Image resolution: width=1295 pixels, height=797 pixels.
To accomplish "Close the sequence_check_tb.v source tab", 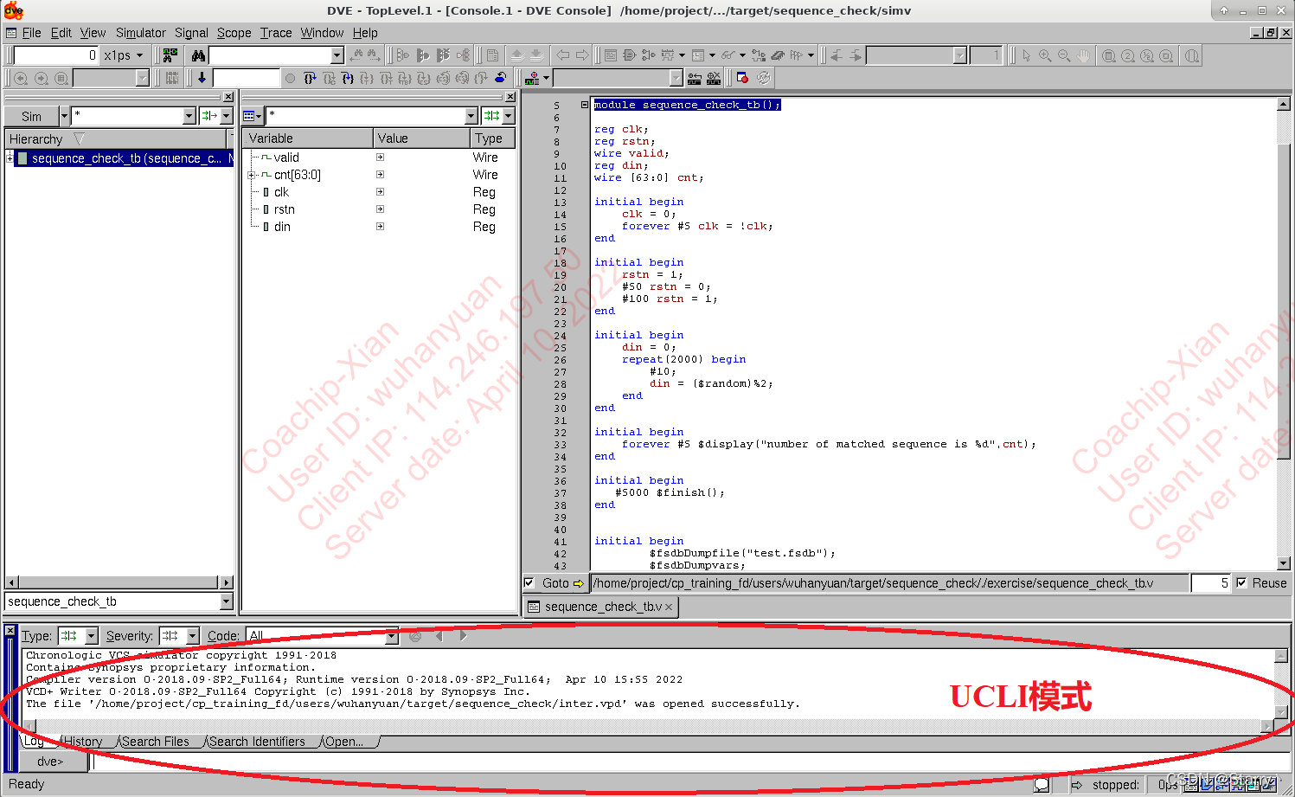I will click(669, 607).
